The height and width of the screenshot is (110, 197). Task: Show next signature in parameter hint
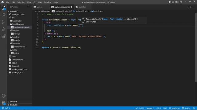[x=83, y=23]
